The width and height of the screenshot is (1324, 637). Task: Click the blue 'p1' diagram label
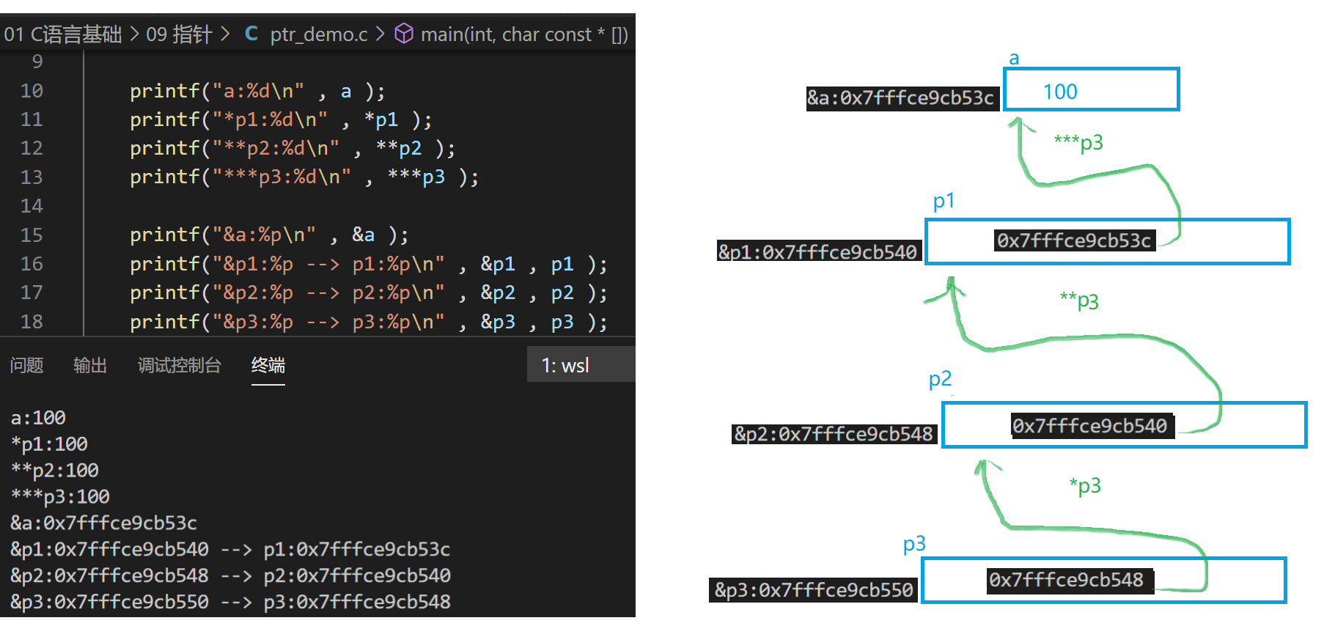944,201
